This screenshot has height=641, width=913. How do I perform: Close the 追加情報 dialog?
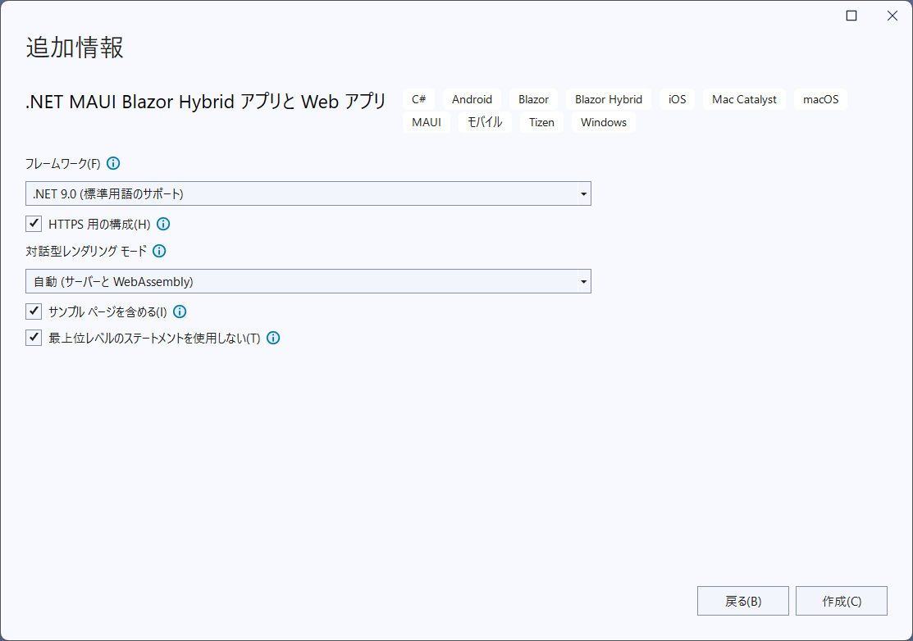coord(892,16)
